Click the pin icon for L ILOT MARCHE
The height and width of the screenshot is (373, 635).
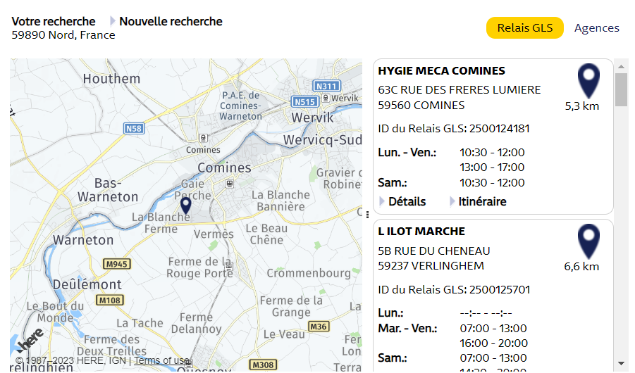coord(588,241)
